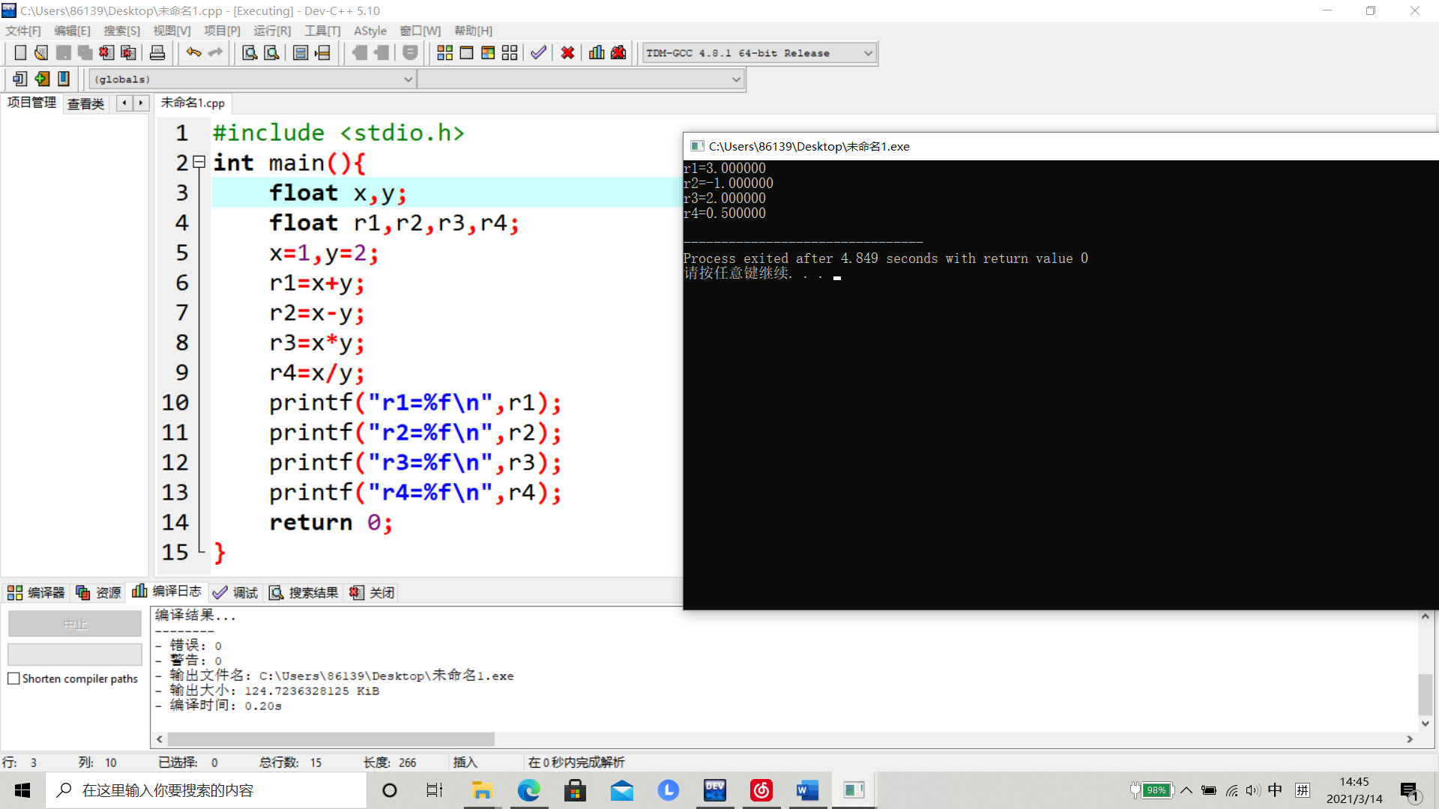Viewport: 1439px width, 809px height.
Task: Open the empty function list dropdown
Action: point(735,79)
